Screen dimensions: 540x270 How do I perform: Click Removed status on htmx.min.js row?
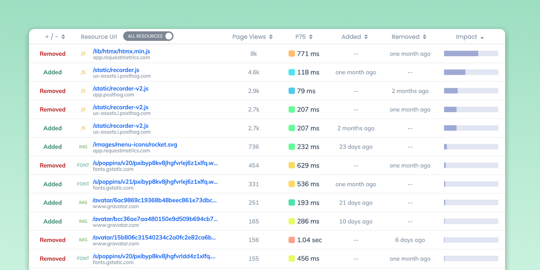pos(53,54)
